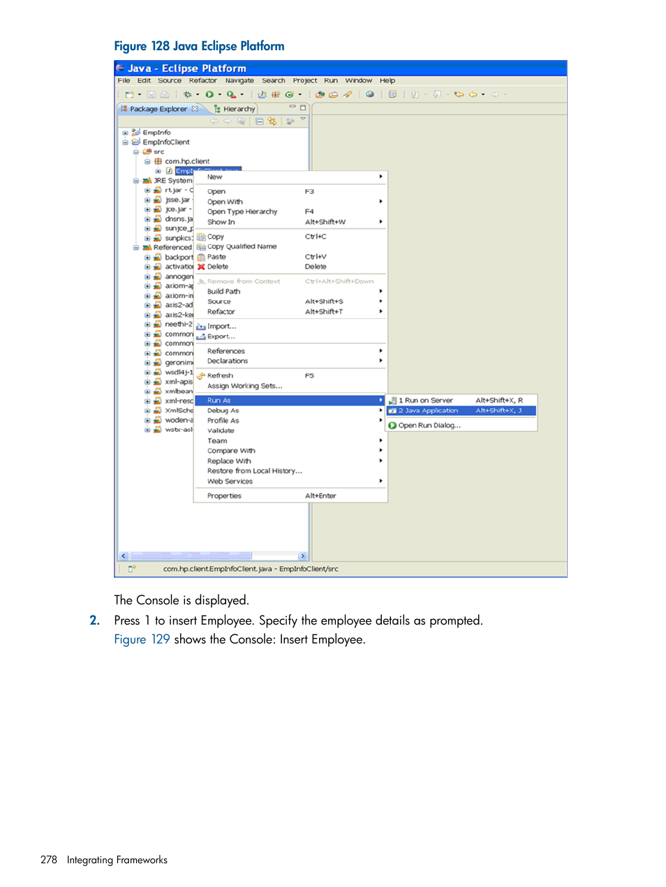Open the Navigate menu
Screen dimensions: 666x887
coord(239,81)
